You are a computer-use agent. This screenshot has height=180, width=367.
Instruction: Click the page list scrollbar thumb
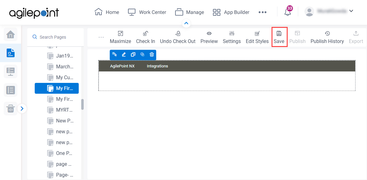(82, 104)
